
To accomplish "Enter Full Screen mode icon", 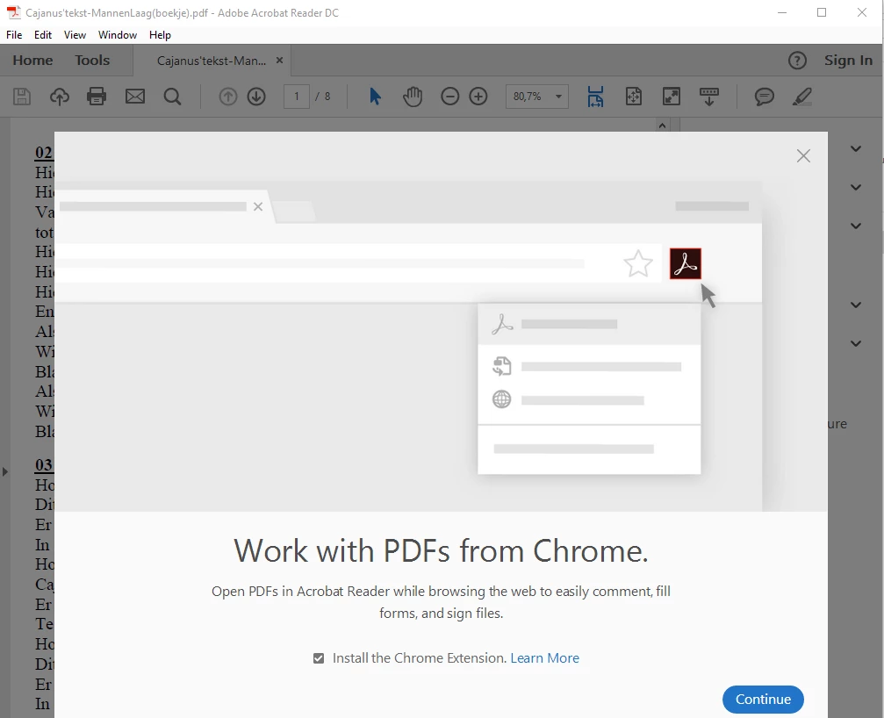I will (x=671, y=97).
